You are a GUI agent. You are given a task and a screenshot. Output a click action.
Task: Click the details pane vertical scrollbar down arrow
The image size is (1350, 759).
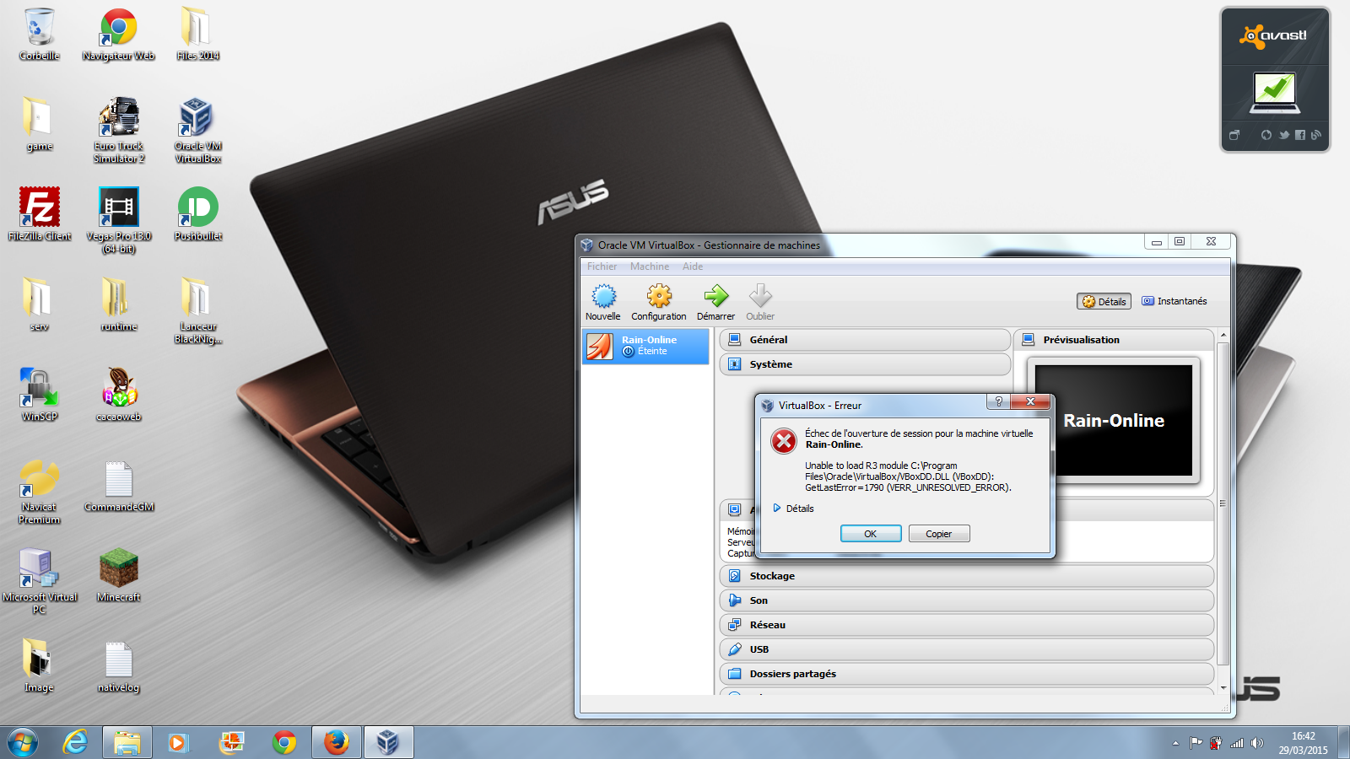(x=1223, y=688)
